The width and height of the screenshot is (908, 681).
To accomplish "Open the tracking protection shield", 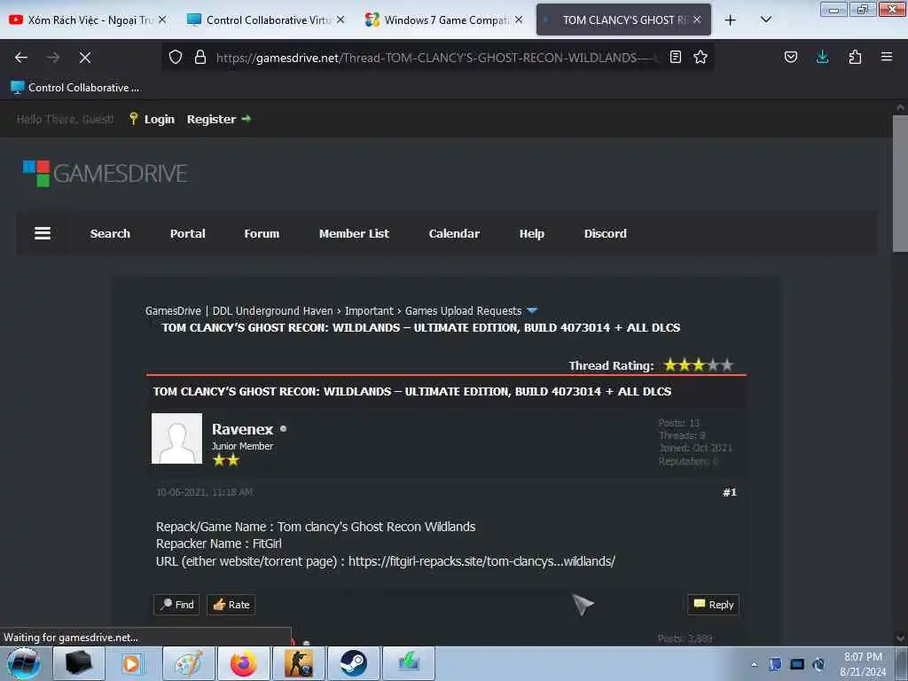I will click(x=176, y=58).
